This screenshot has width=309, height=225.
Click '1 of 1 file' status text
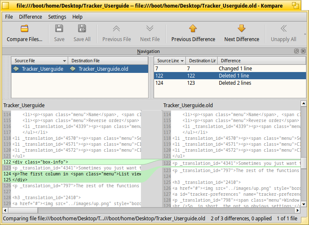click(x=287, y=218)
